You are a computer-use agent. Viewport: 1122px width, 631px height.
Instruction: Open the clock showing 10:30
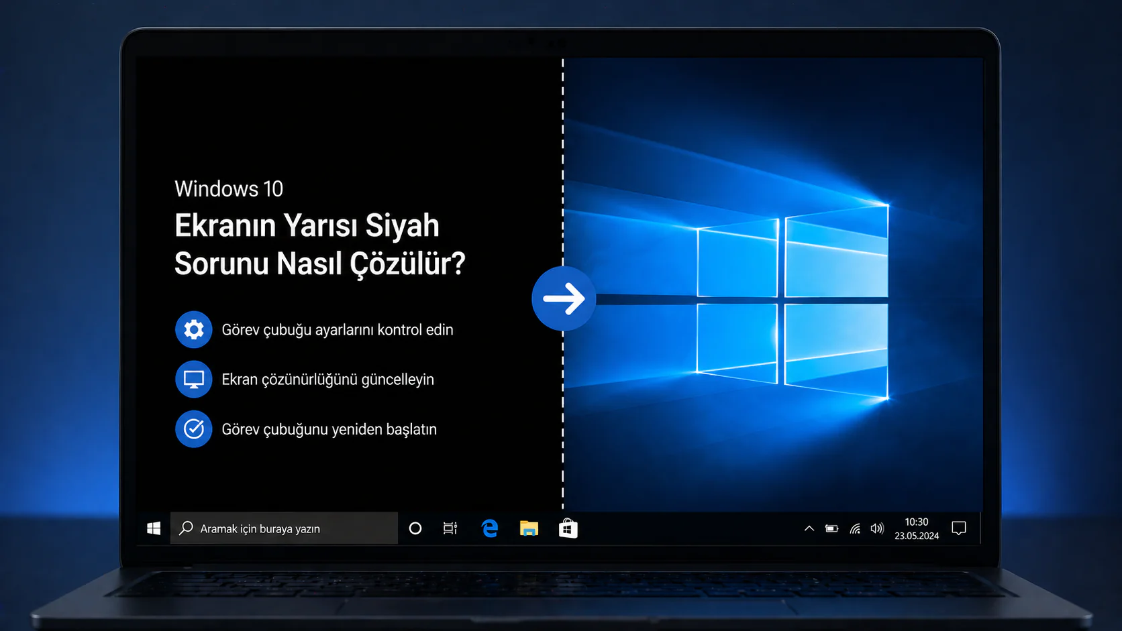pyautogui.click(x=916, y=522)
